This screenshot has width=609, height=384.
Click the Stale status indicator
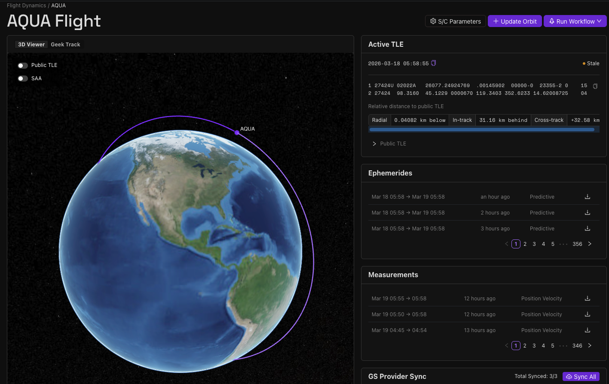point(591,63)
